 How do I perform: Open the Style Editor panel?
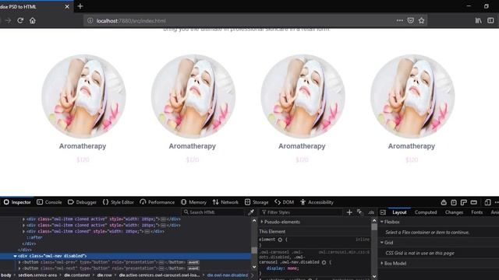tap(118, 202)
